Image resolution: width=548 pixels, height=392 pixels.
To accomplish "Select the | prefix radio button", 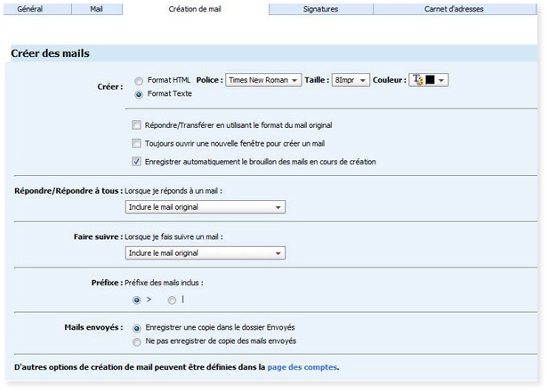I will pos(172,300).
